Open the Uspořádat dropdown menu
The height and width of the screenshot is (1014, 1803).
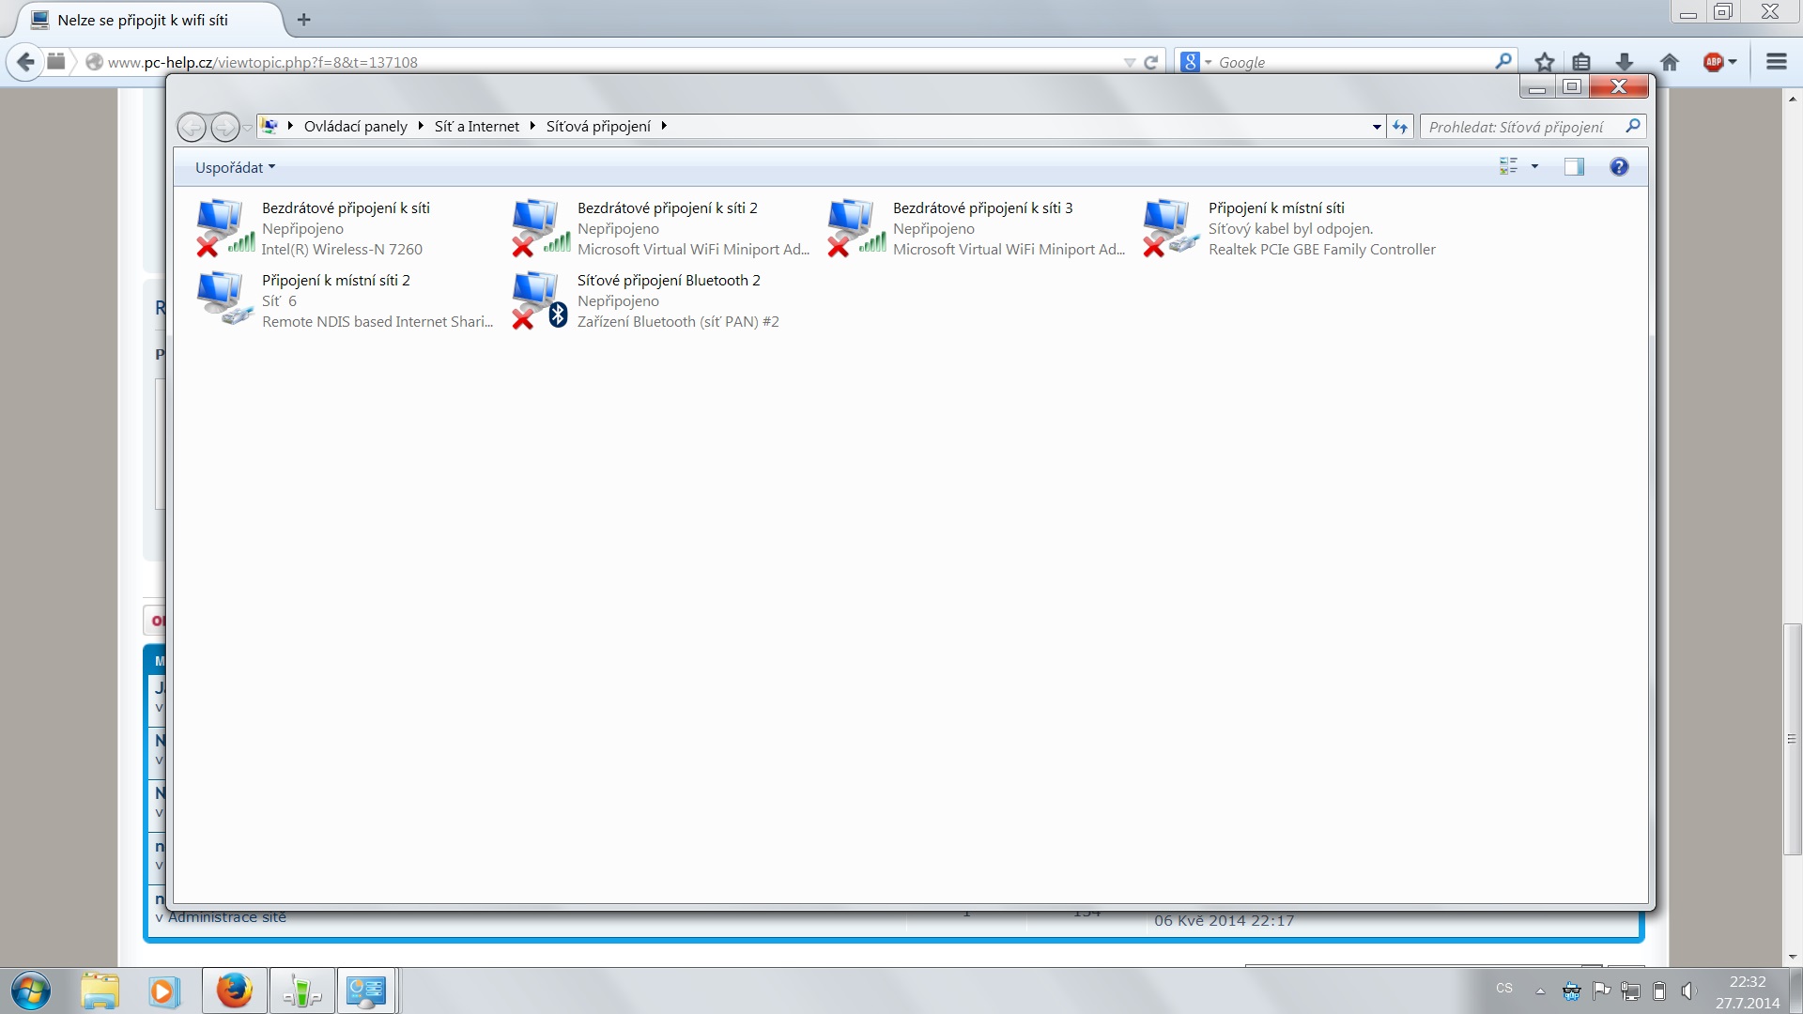235,167
